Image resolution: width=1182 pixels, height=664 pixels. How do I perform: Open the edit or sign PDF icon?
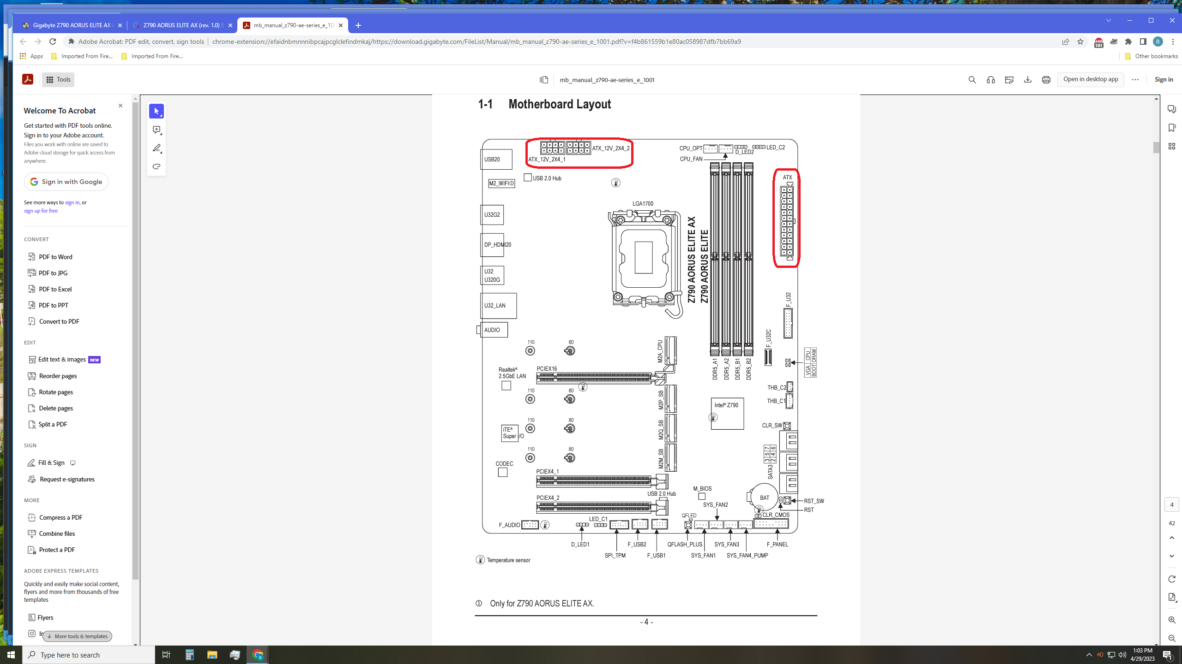pos(1009,79)
